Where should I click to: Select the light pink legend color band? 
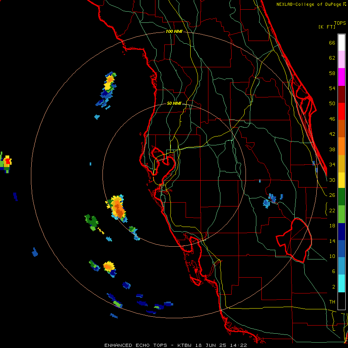click(341, 59)
